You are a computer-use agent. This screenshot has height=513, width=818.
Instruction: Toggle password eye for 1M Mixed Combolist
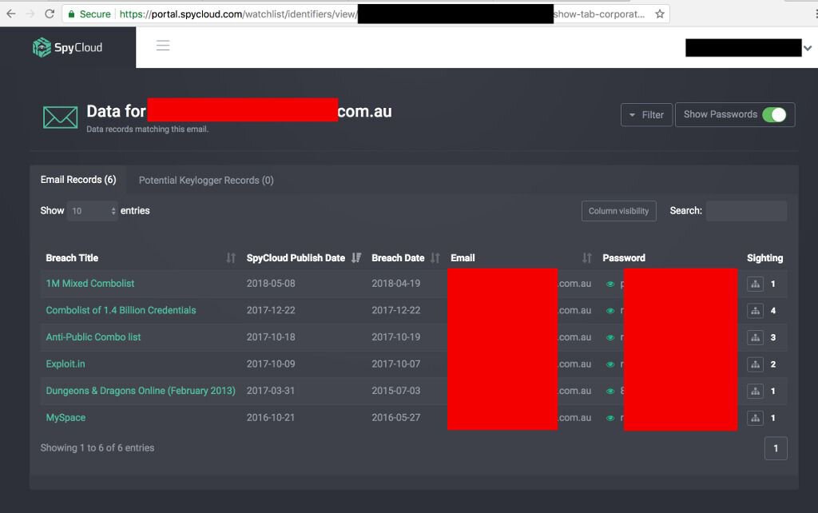(x=610, y=284)
